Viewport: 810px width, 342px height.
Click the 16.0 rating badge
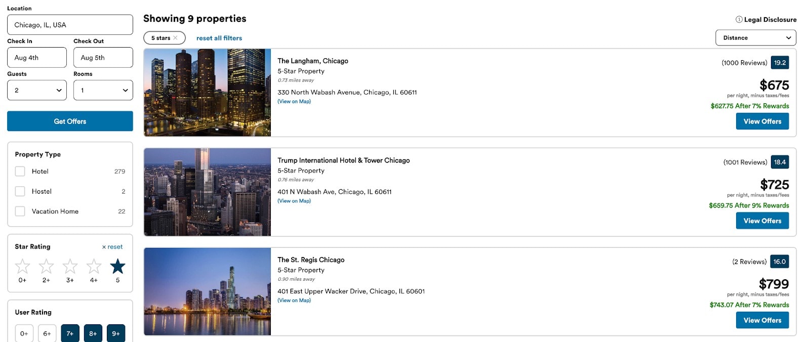click(x=780, y=262)
